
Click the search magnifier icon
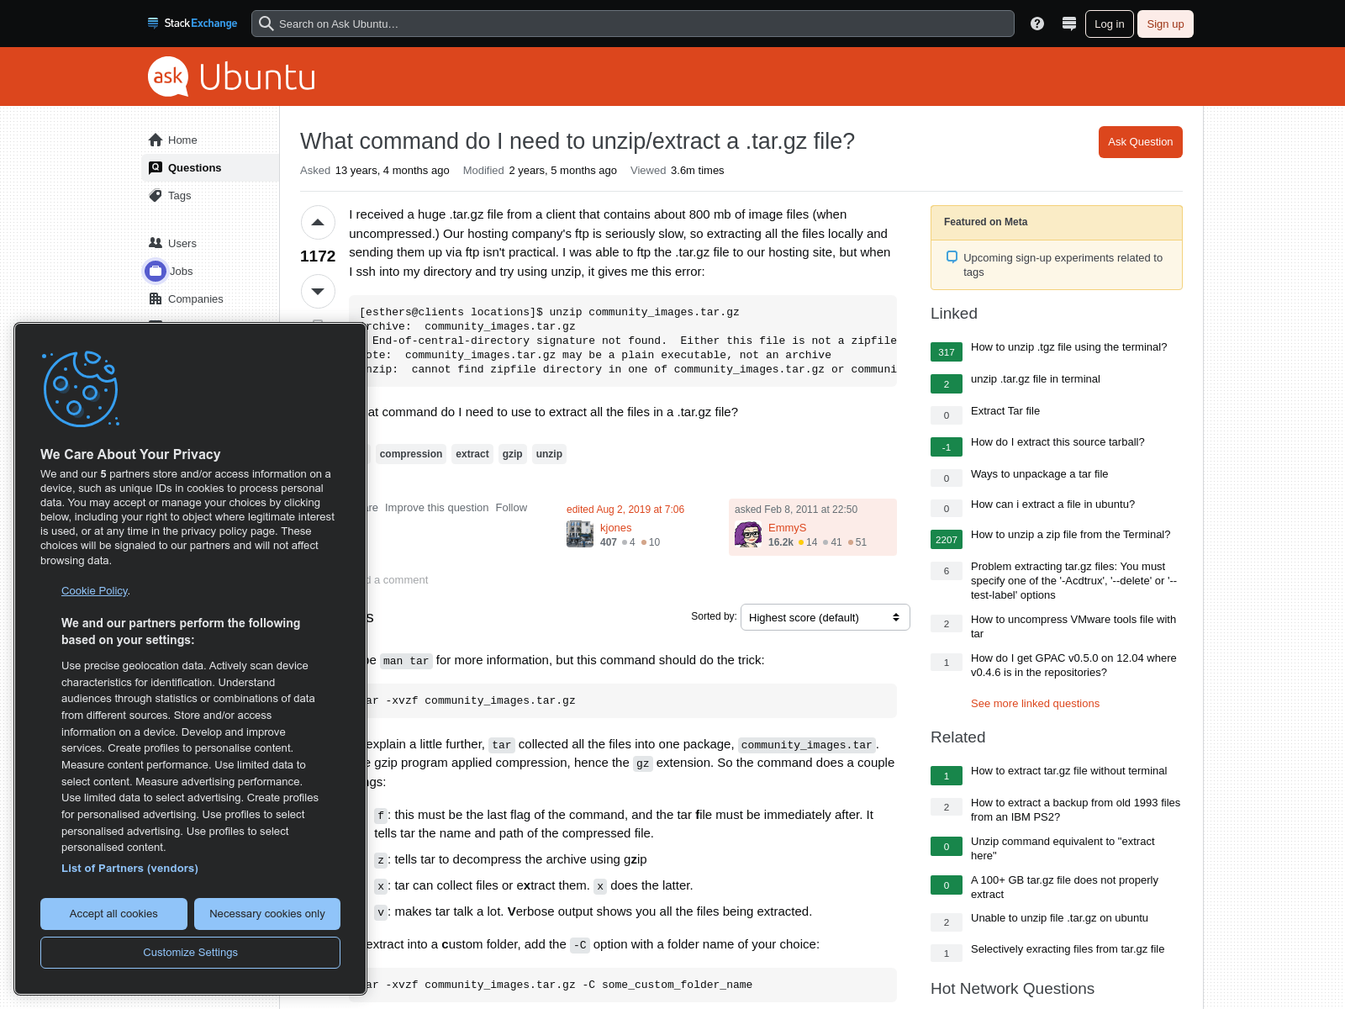pos(266,24)
